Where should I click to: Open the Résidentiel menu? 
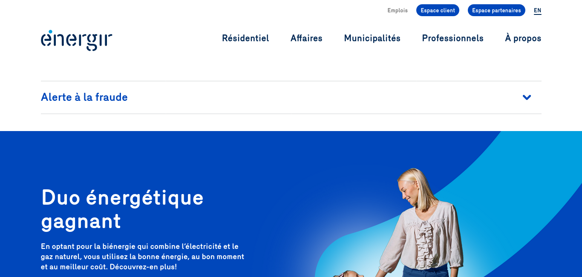pos(245,38)
